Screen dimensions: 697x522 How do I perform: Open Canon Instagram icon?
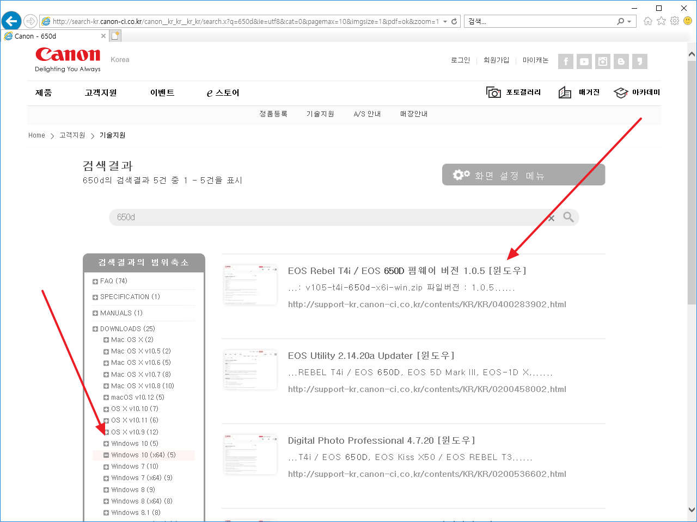pos(603,61)
